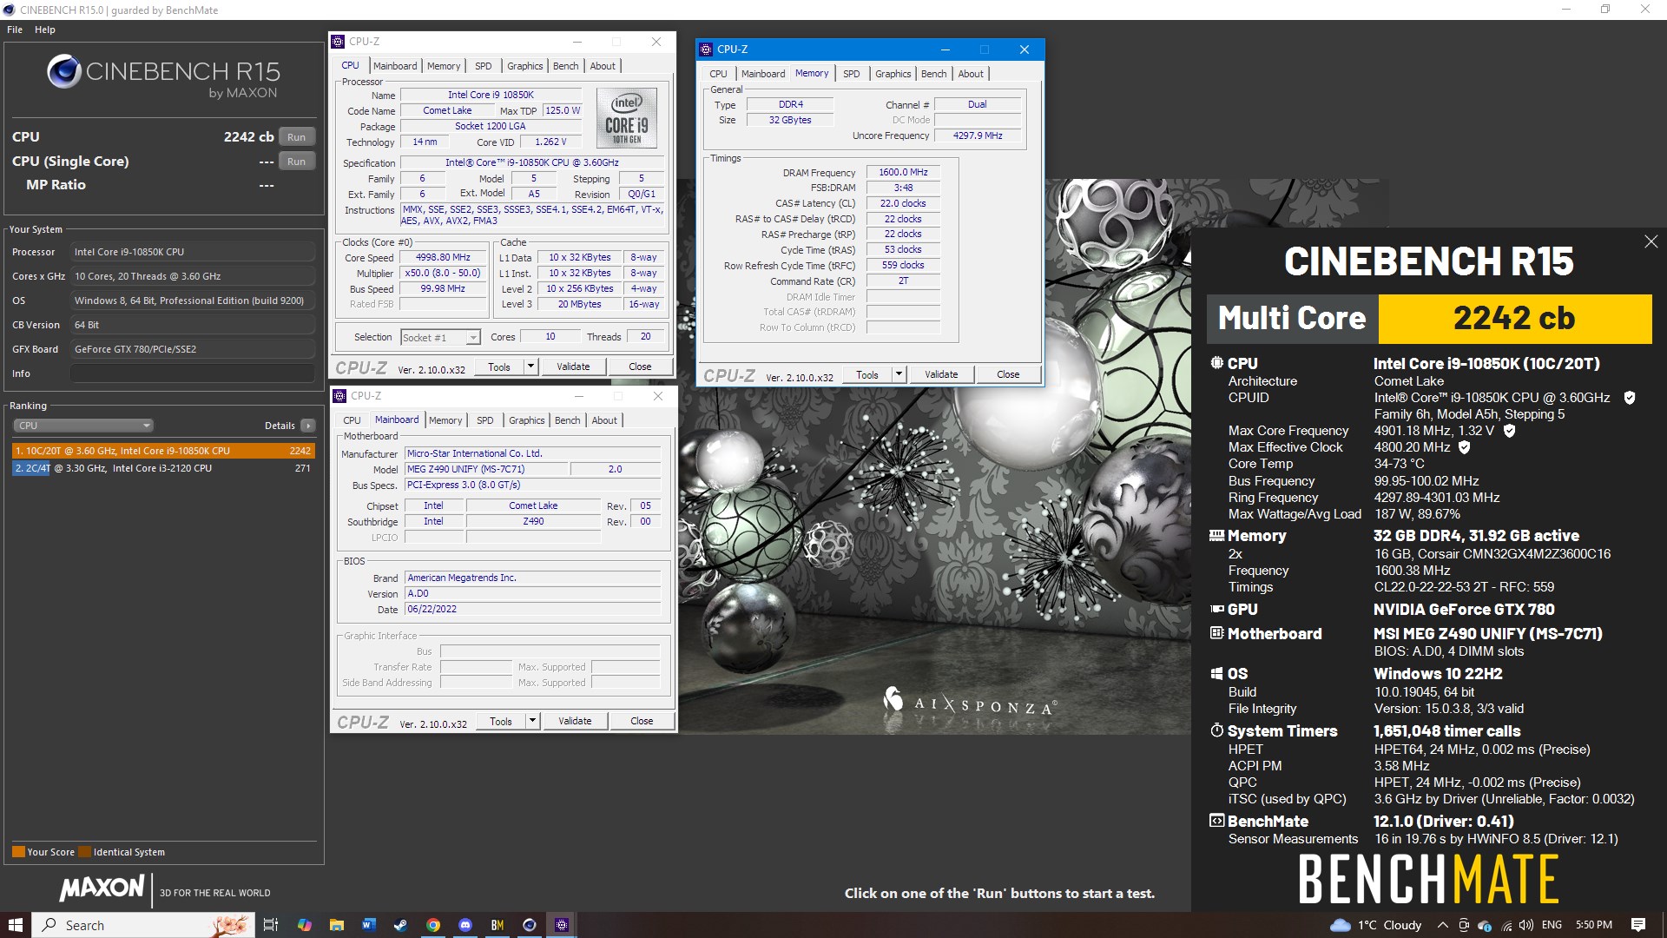Screen dimensions: 1667x938
Task: Switch to Cinebench taskbar icon
Action: 529,925
